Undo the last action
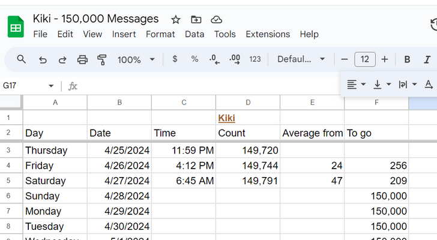This screenshot has width=437, height=240. click(x=43, y=59)
